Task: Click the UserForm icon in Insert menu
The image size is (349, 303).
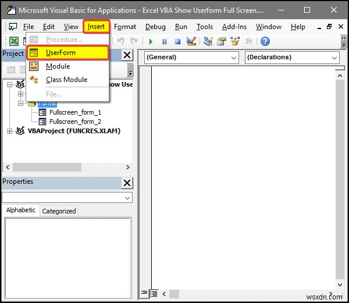Action: [x=34, y=53]
